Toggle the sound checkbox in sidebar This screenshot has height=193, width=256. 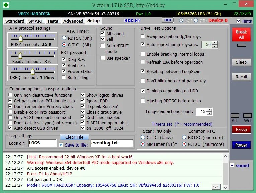point(232,165)
